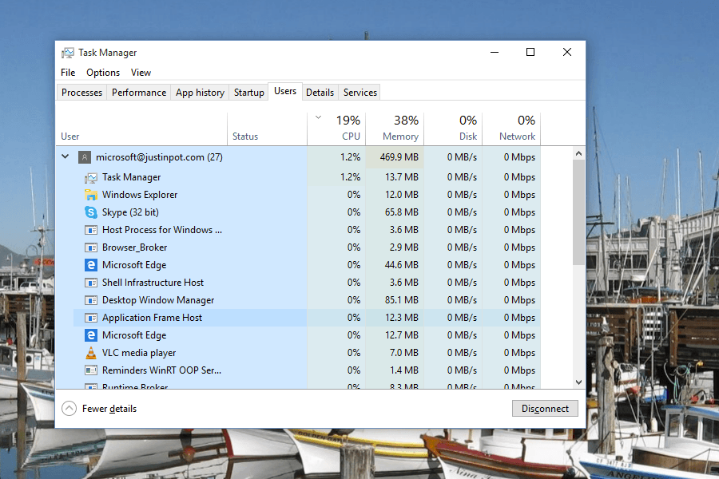719x479 pixels.
Task: Click the VLC media player cone icon
Action: pyautogui.click(x=91, y=353)
